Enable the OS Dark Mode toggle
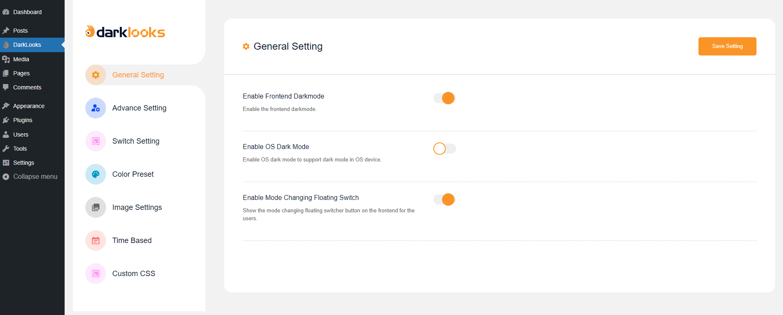Screen dimensions: 783x315 (445, 149)
